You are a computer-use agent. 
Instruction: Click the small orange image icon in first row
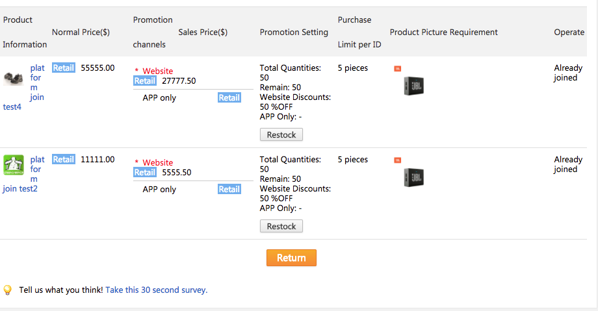coord(397,68)
